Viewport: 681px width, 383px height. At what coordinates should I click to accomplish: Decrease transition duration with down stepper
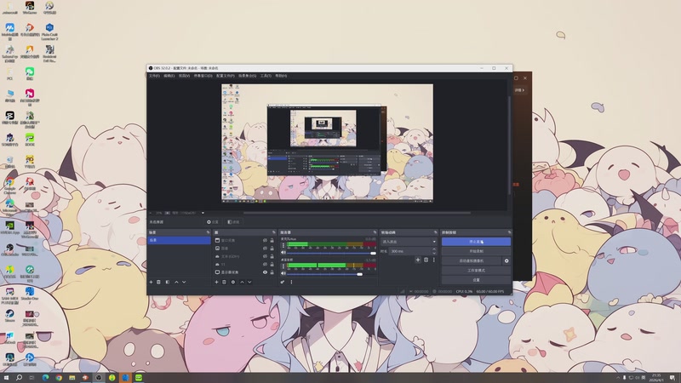tap(434, 253)
